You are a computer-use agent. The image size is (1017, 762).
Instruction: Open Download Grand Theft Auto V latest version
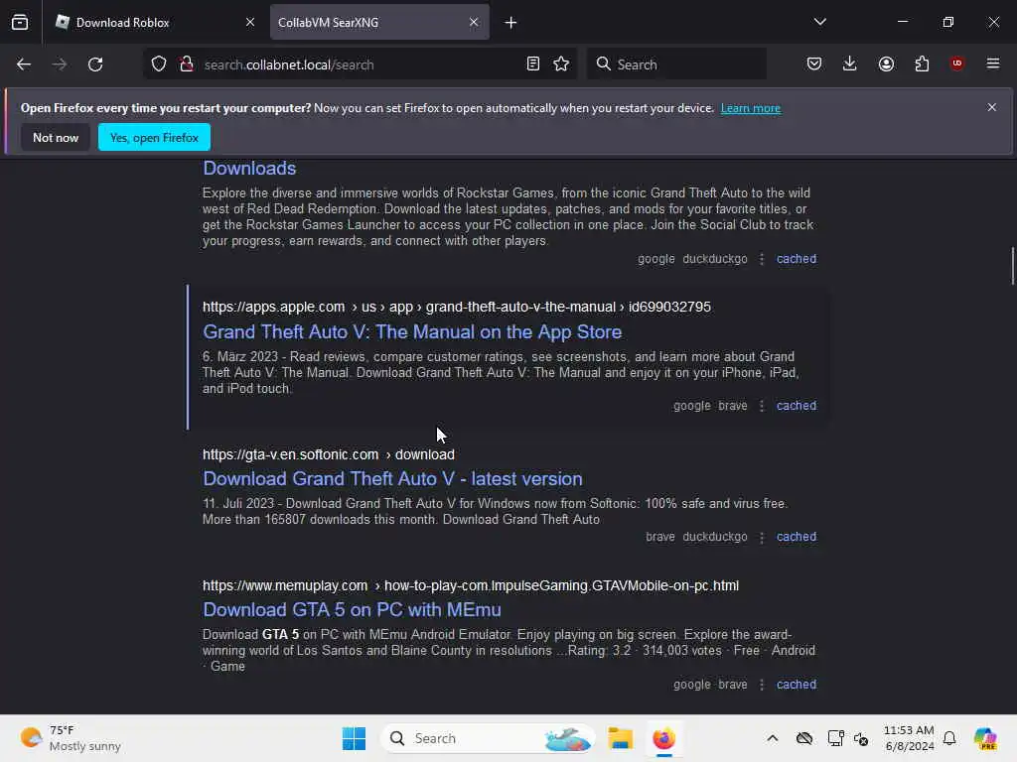point(392,479)
